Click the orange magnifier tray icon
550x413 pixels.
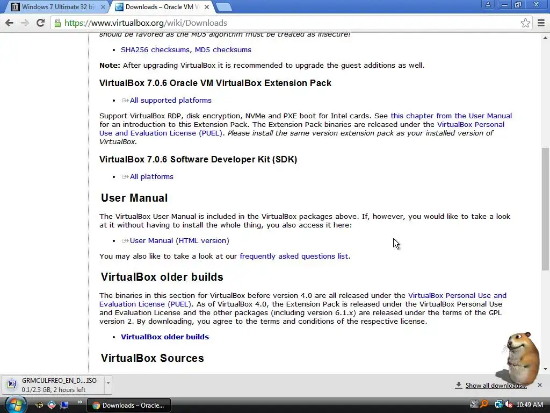(x=484, y=404)
